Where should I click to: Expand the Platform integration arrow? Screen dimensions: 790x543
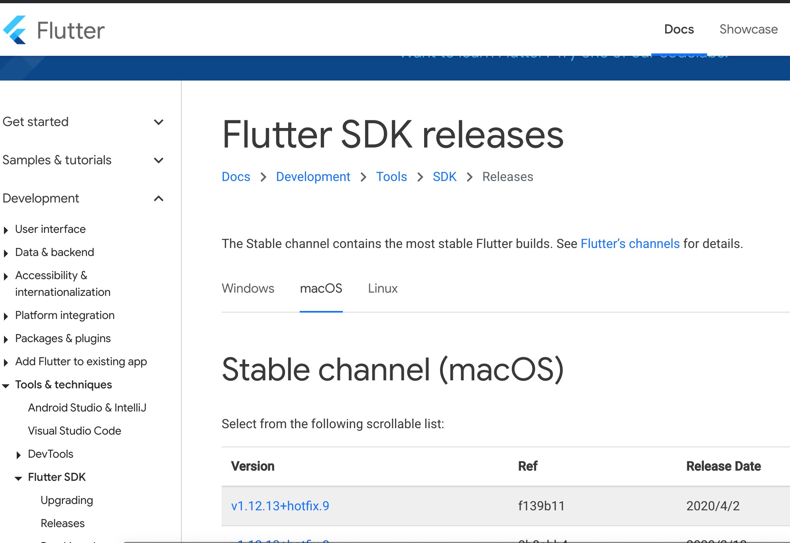pyautogui.click(x=6, y=316)
